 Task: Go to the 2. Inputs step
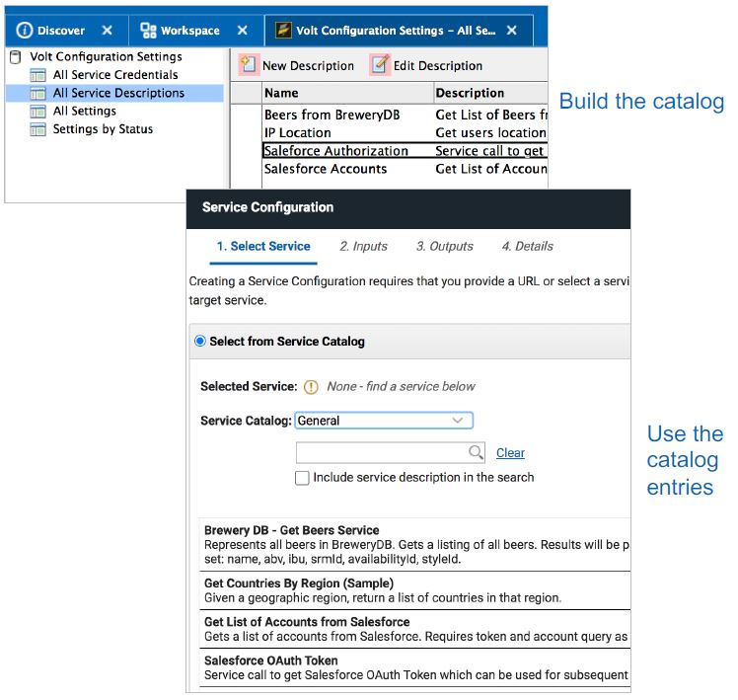(x=363, y=247)
